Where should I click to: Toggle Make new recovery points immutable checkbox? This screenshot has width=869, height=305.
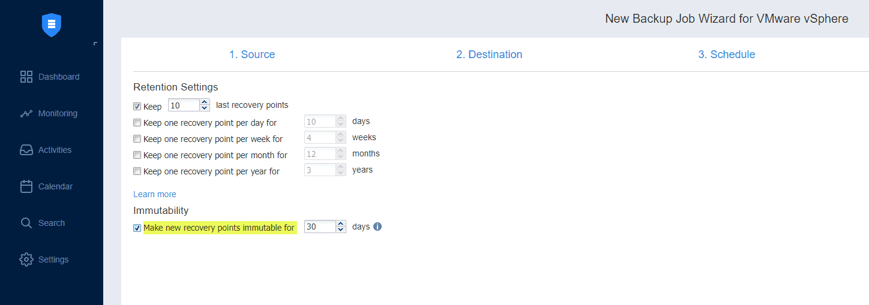click(137, 228)
